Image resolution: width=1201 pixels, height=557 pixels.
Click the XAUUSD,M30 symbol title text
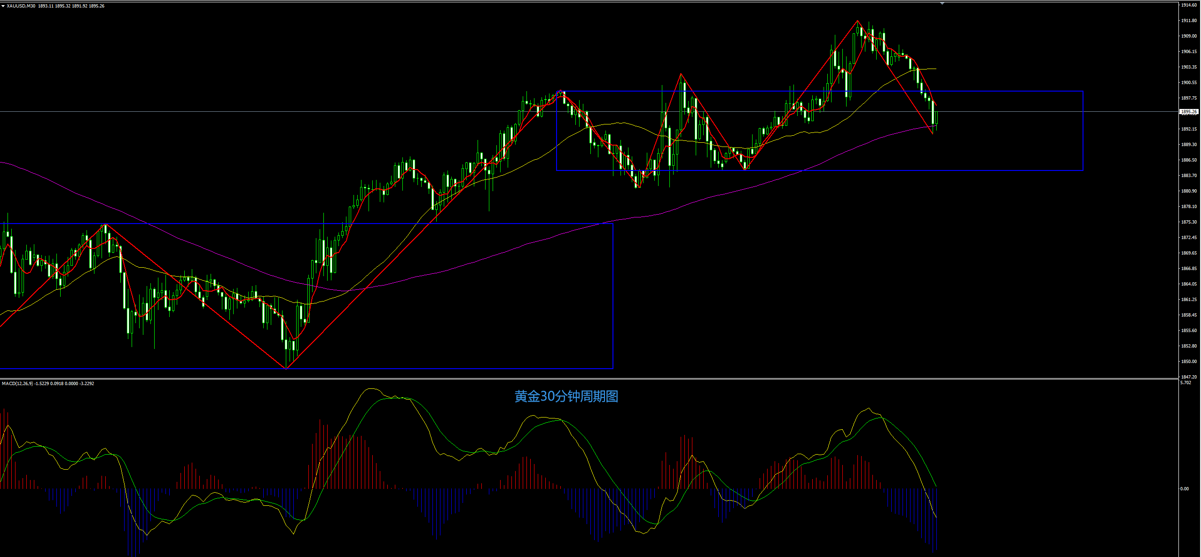point(21,6)
